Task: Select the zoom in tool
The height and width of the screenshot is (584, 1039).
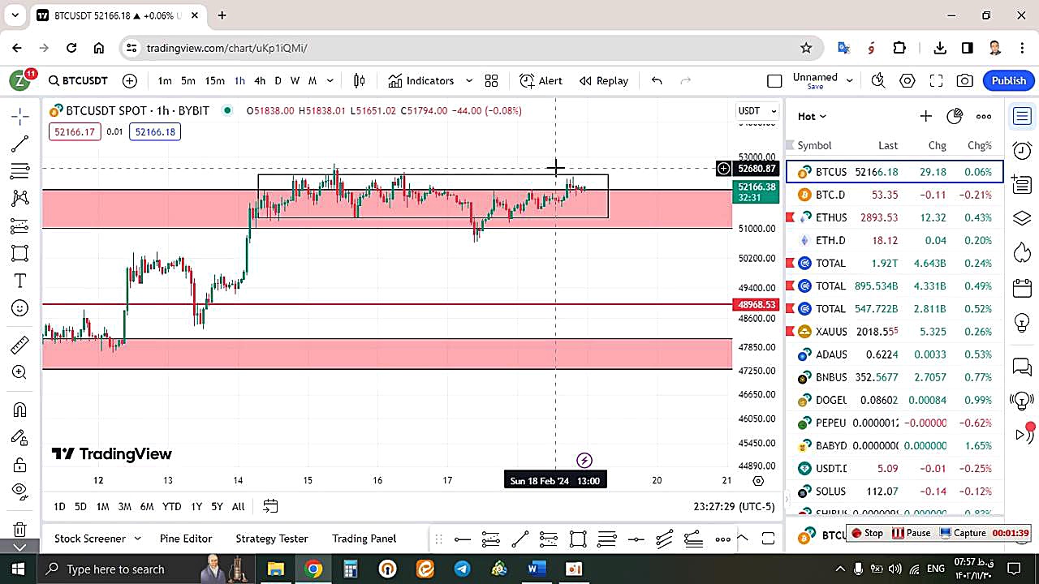Action: 20,372
